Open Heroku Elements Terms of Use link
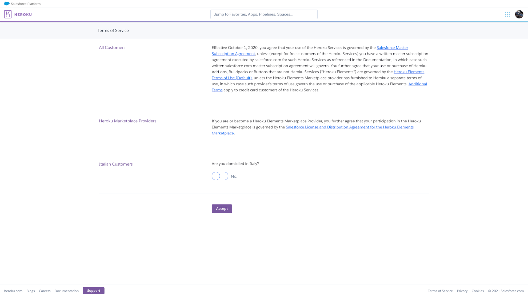The image size is (528, 297). pyautogui.click(x=409, y=72)
